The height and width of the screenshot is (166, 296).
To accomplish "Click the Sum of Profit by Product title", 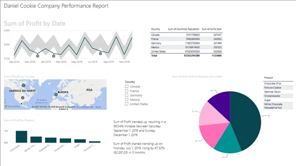I will [19, 120].
